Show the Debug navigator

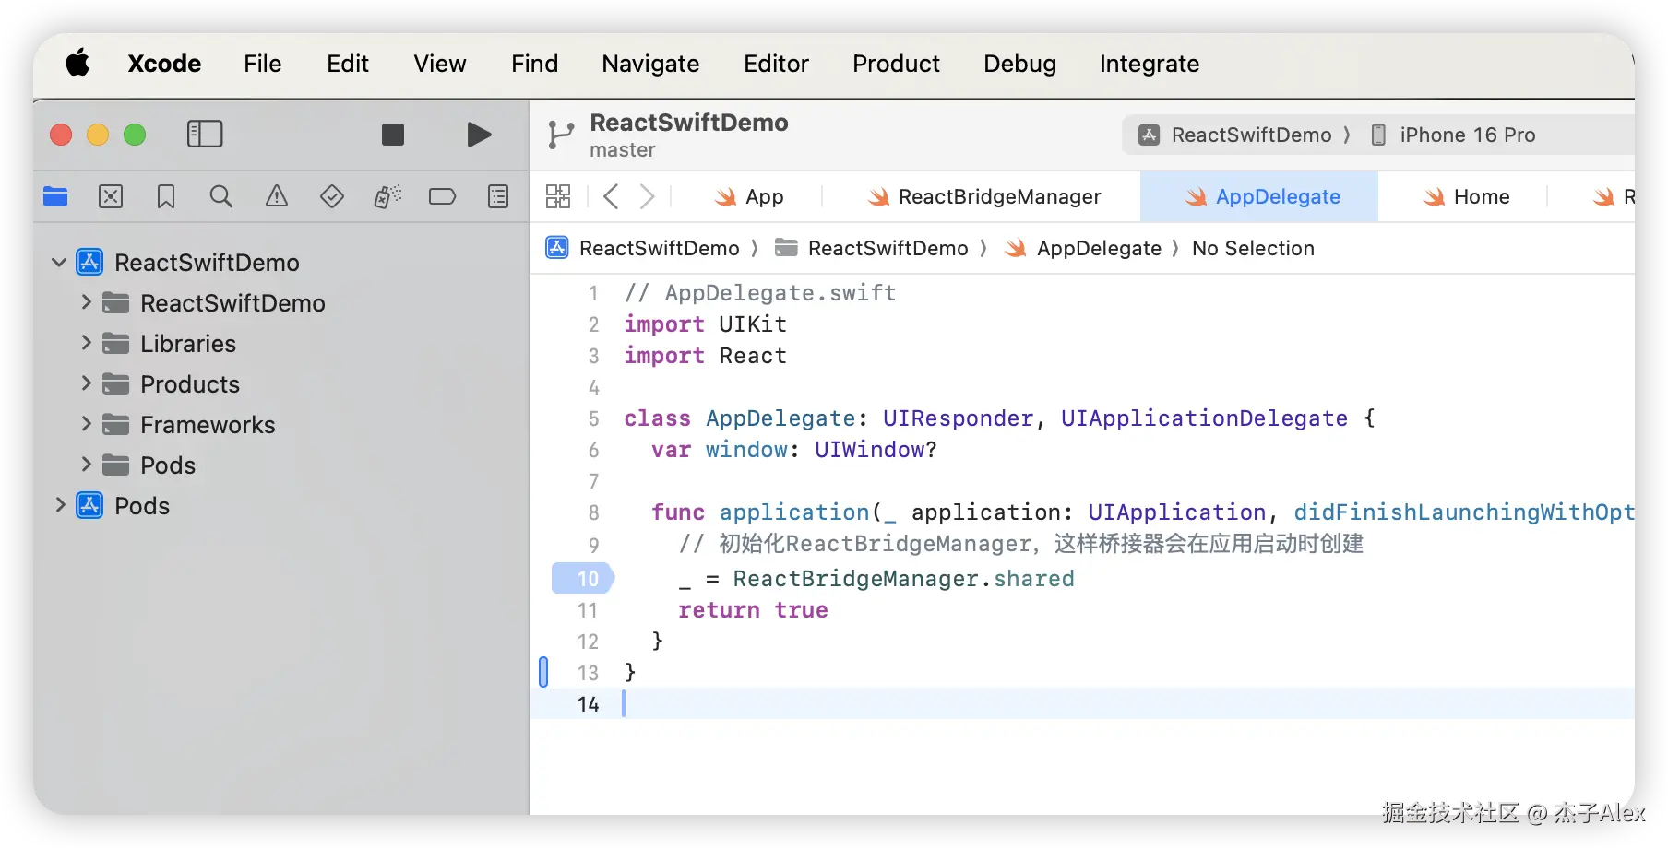click(387, 196)
